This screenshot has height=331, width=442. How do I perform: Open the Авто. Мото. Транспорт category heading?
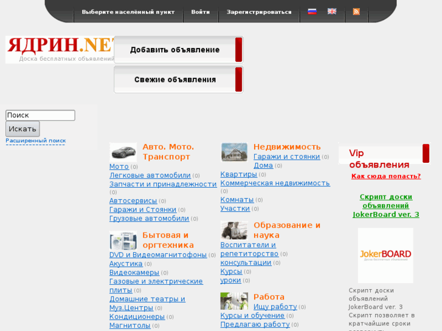[x=168, y=152]
